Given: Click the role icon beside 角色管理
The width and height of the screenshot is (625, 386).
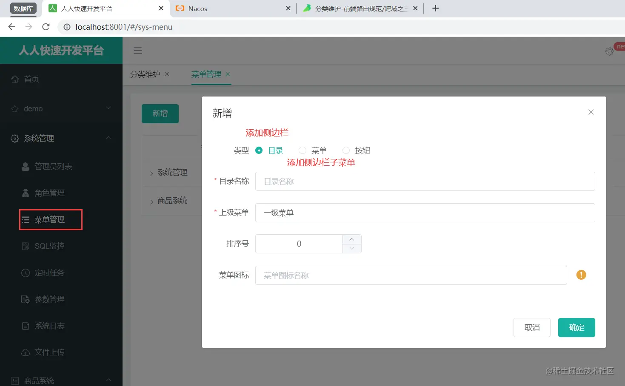Looking at the screenshot, I should [x=26, y=193].
